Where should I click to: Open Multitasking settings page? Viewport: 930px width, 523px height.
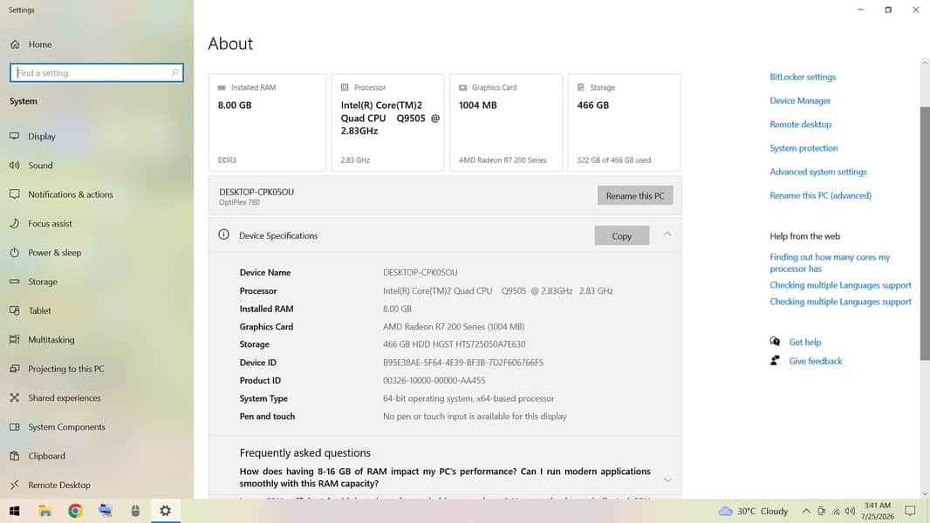coord(51,339)
